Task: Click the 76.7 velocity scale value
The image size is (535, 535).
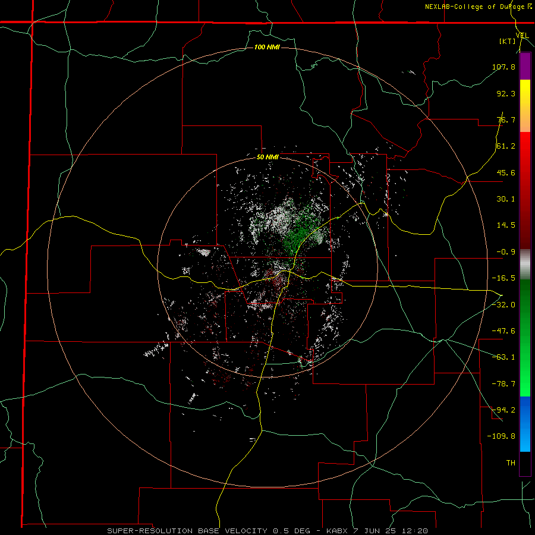Action: click(x=506, y=119)
